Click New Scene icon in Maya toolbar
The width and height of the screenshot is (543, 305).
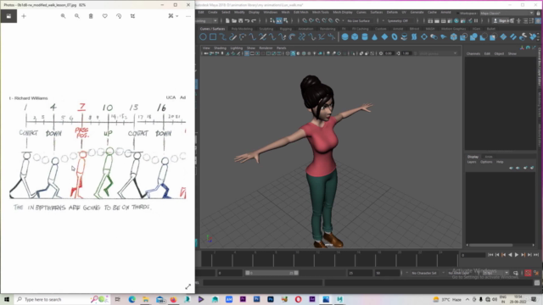tap(227, 20)
